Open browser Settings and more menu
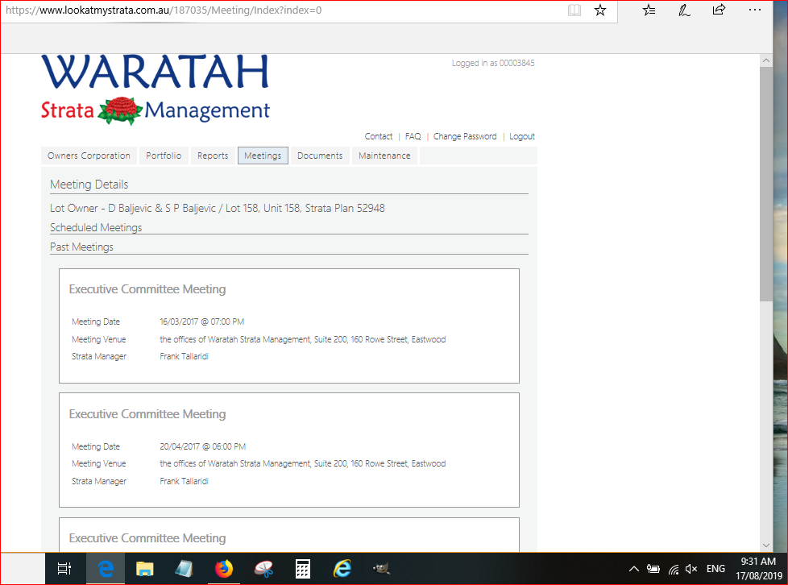This screenshot has height=585, width=788. [754, 10]
